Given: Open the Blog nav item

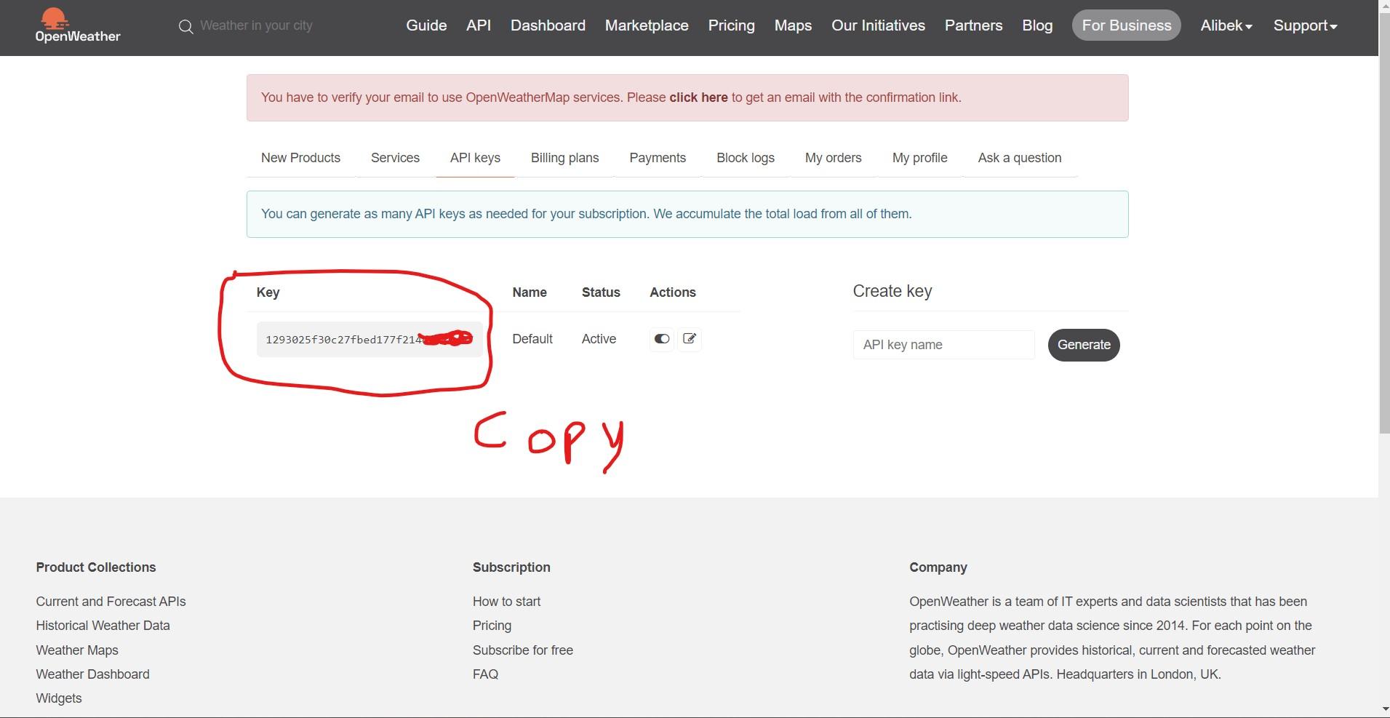Looking at the screenshot, I should tap(1037, 25).
